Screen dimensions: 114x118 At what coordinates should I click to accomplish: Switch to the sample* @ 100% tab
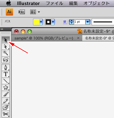(x=44, y=38)
